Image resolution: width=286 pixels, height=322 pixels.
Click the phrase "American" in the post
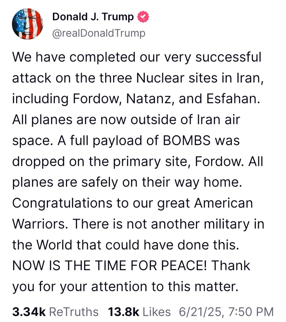(224, 203)
